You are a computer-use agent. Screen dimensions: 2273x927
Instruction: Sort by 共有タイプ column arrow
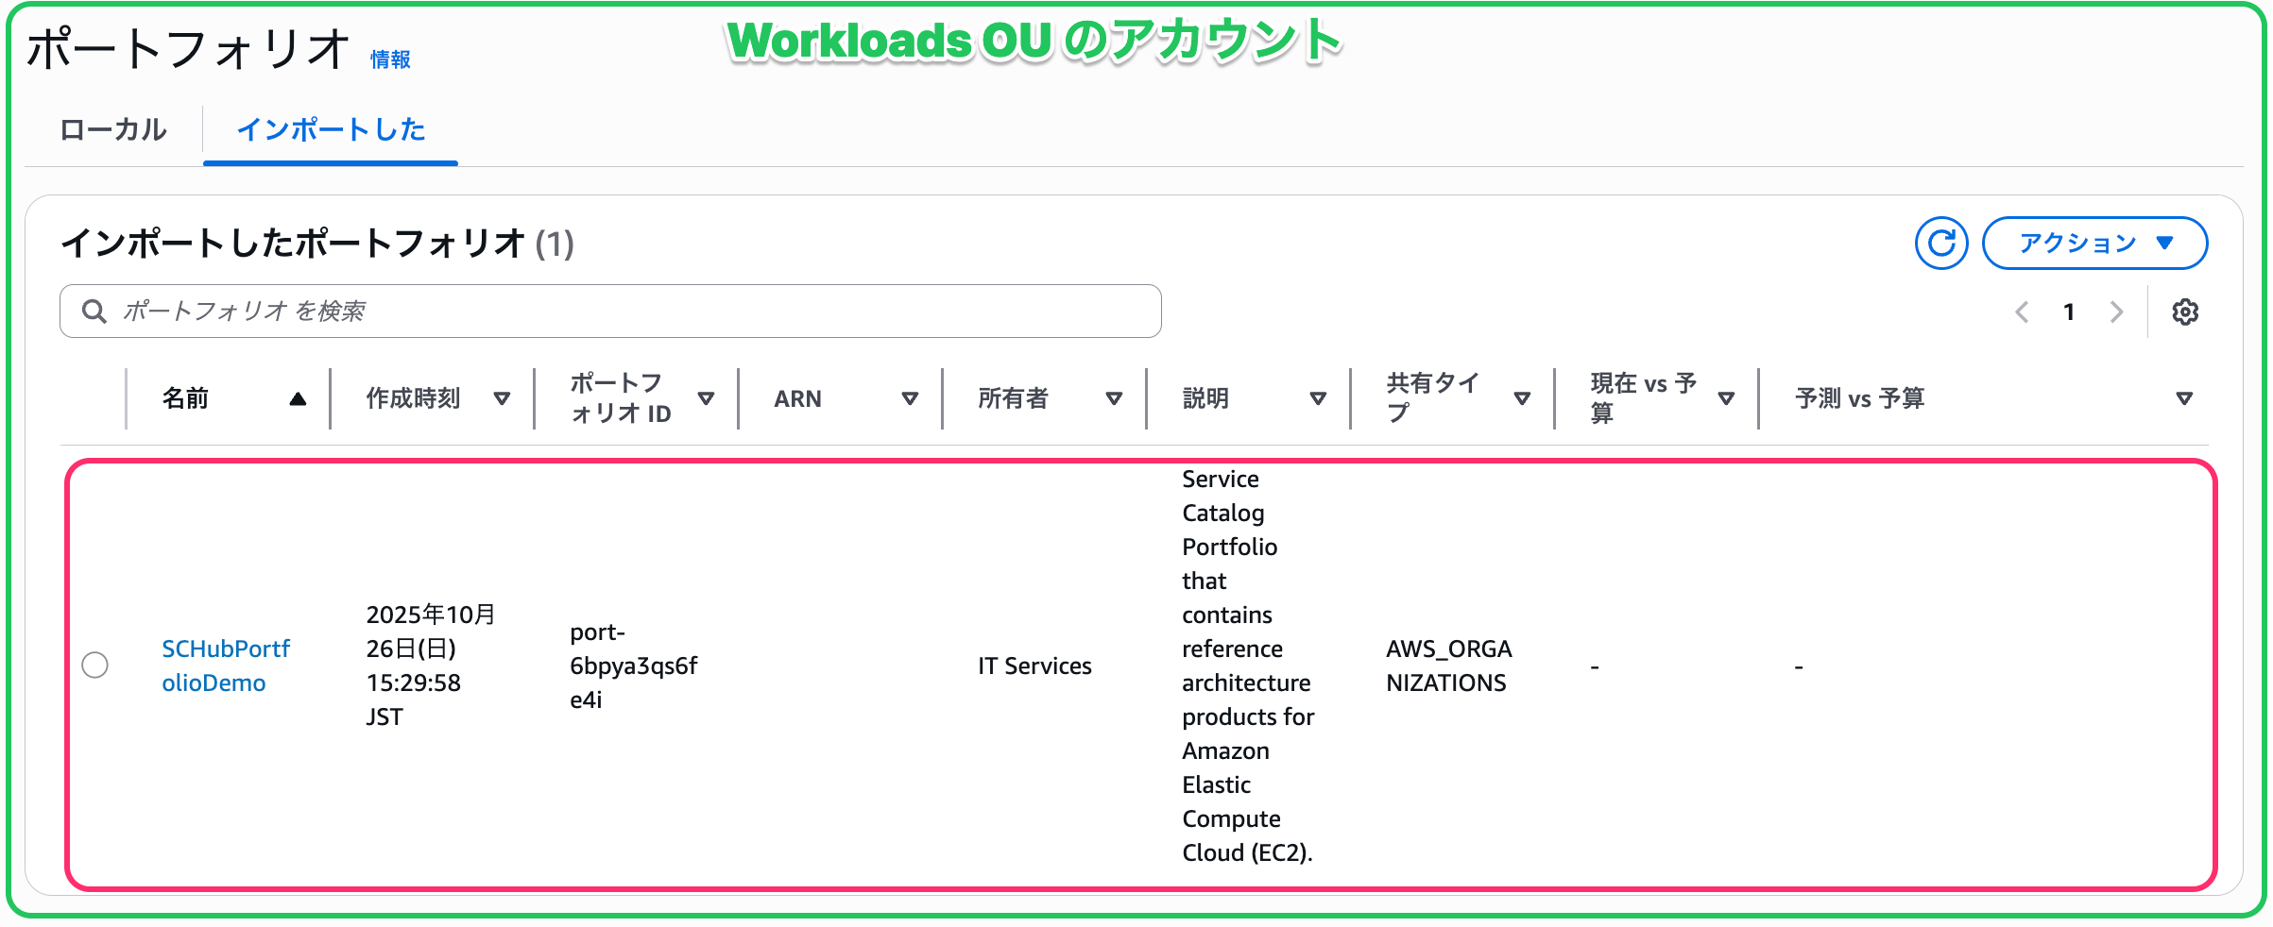(x=1522, y=398)
